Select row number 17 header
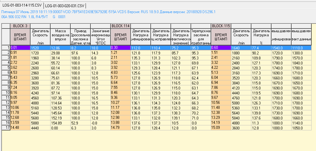The image size is (316, 151). [x=6, y=128]
